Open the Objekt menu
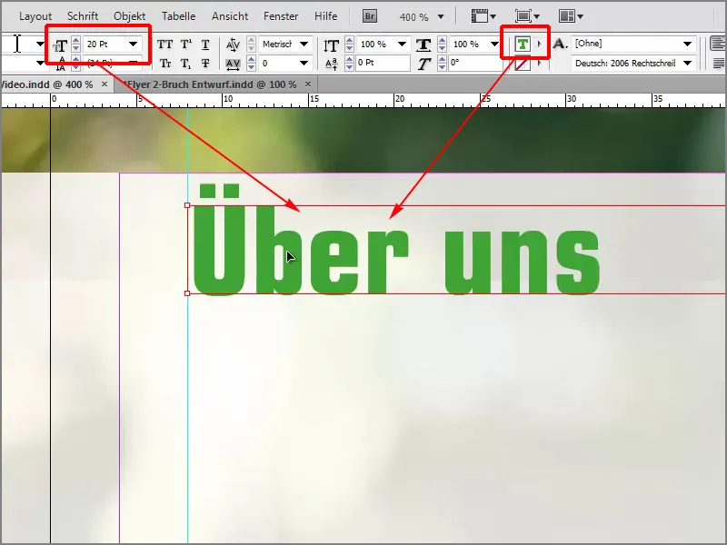Screen dimensions: 727x545 click(129, 16)
